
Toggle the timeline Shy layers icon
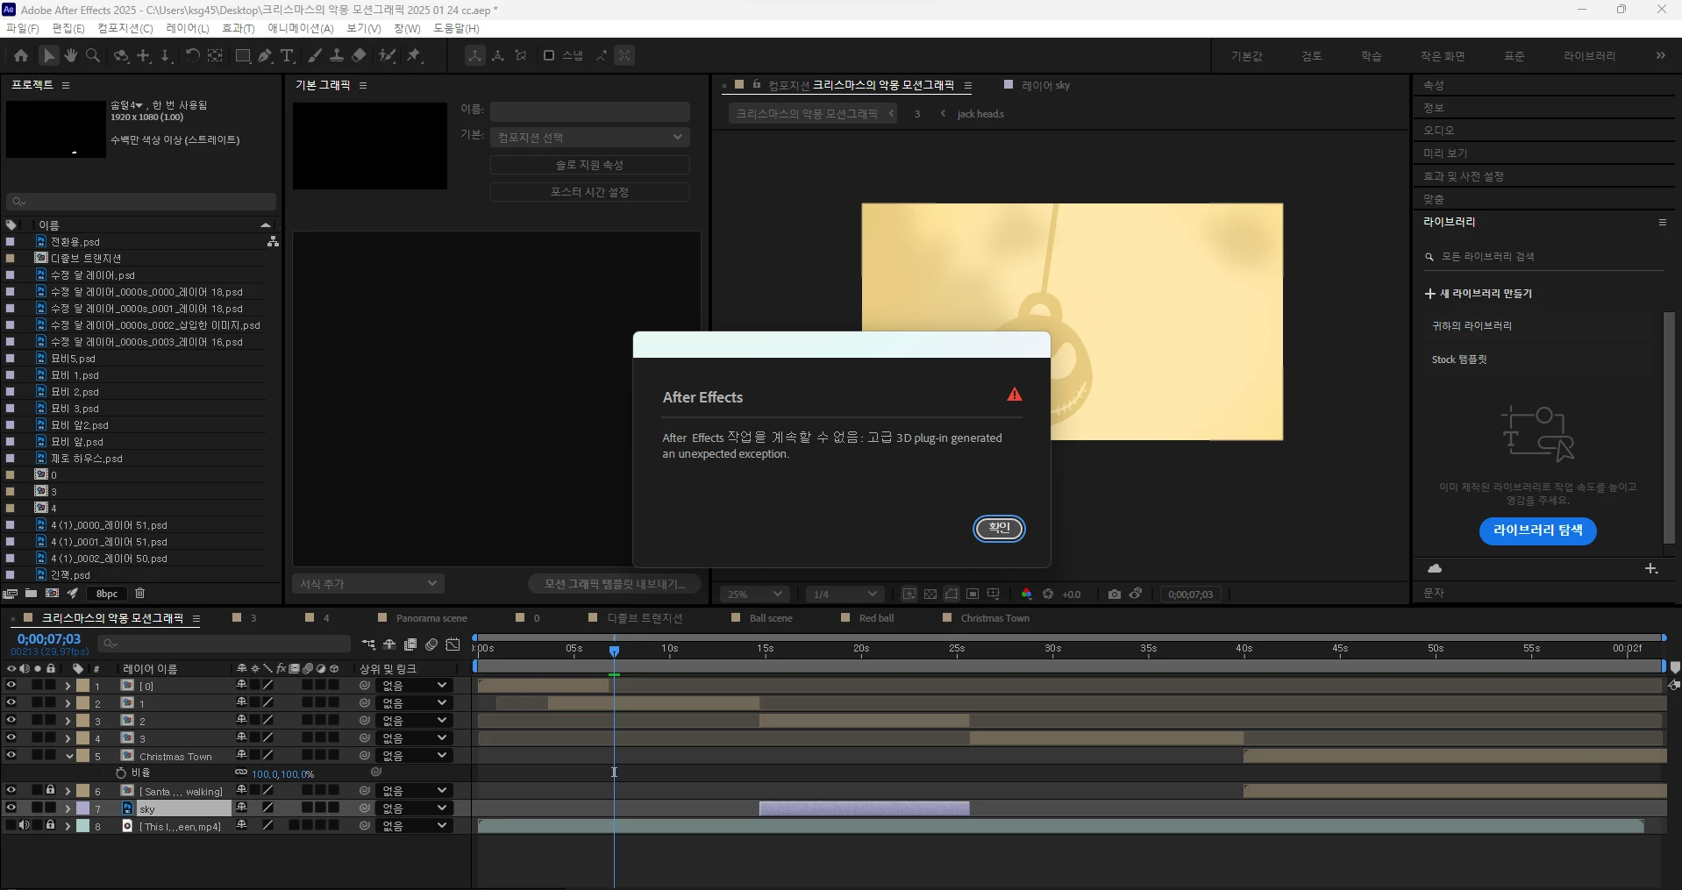click(389, 644)
